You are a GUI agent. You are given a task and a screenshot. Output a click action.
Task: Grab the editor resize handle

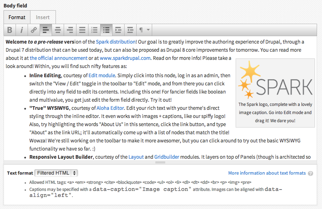coord(160,162)
